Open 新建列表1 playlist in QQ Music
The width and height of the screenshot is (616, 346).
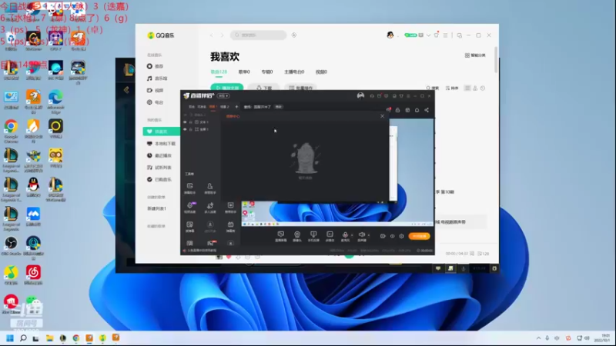(x=156, y=208)
